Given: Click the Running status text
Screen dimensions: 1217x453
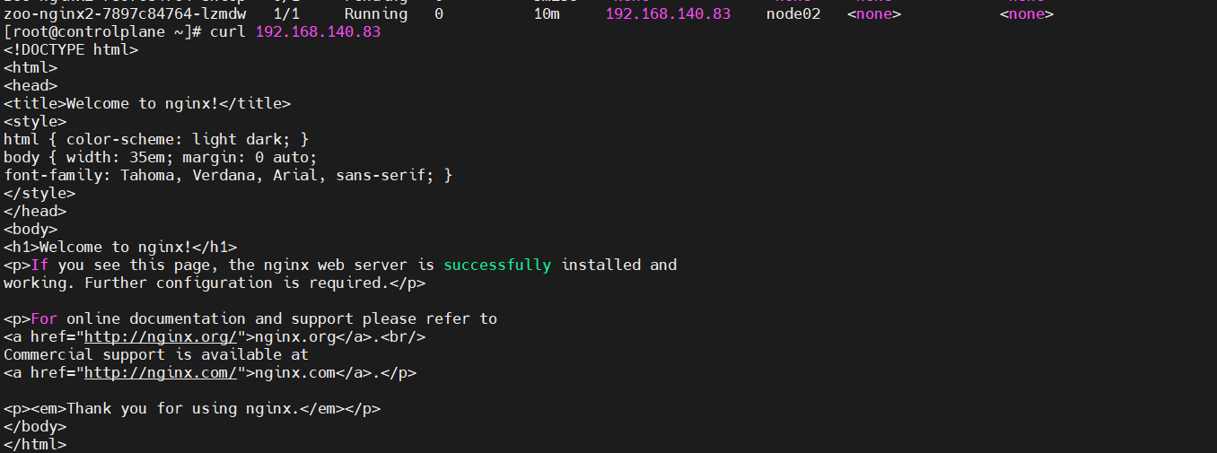Looking at the screenshot, I should pyautogui.click(x=376, y=14).
